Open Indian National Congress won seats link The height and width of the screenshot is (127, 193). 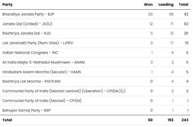pyautogui.click(x=152, y=53)
